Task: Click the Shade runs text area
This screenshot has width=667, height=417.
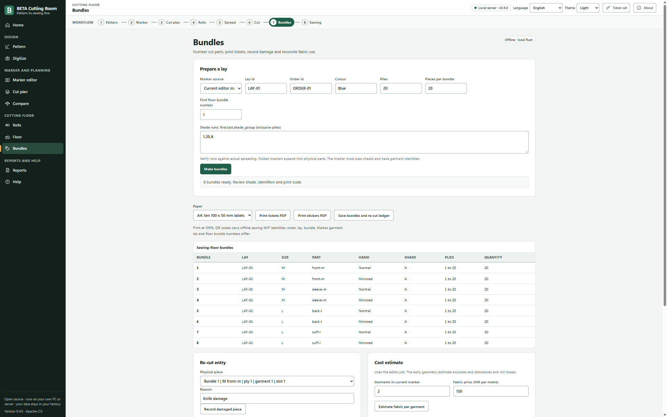Action: coord(364,142)
